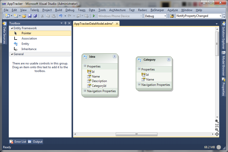Click the Redo toolbar icon
228x152 pixels.
[70, 16]
